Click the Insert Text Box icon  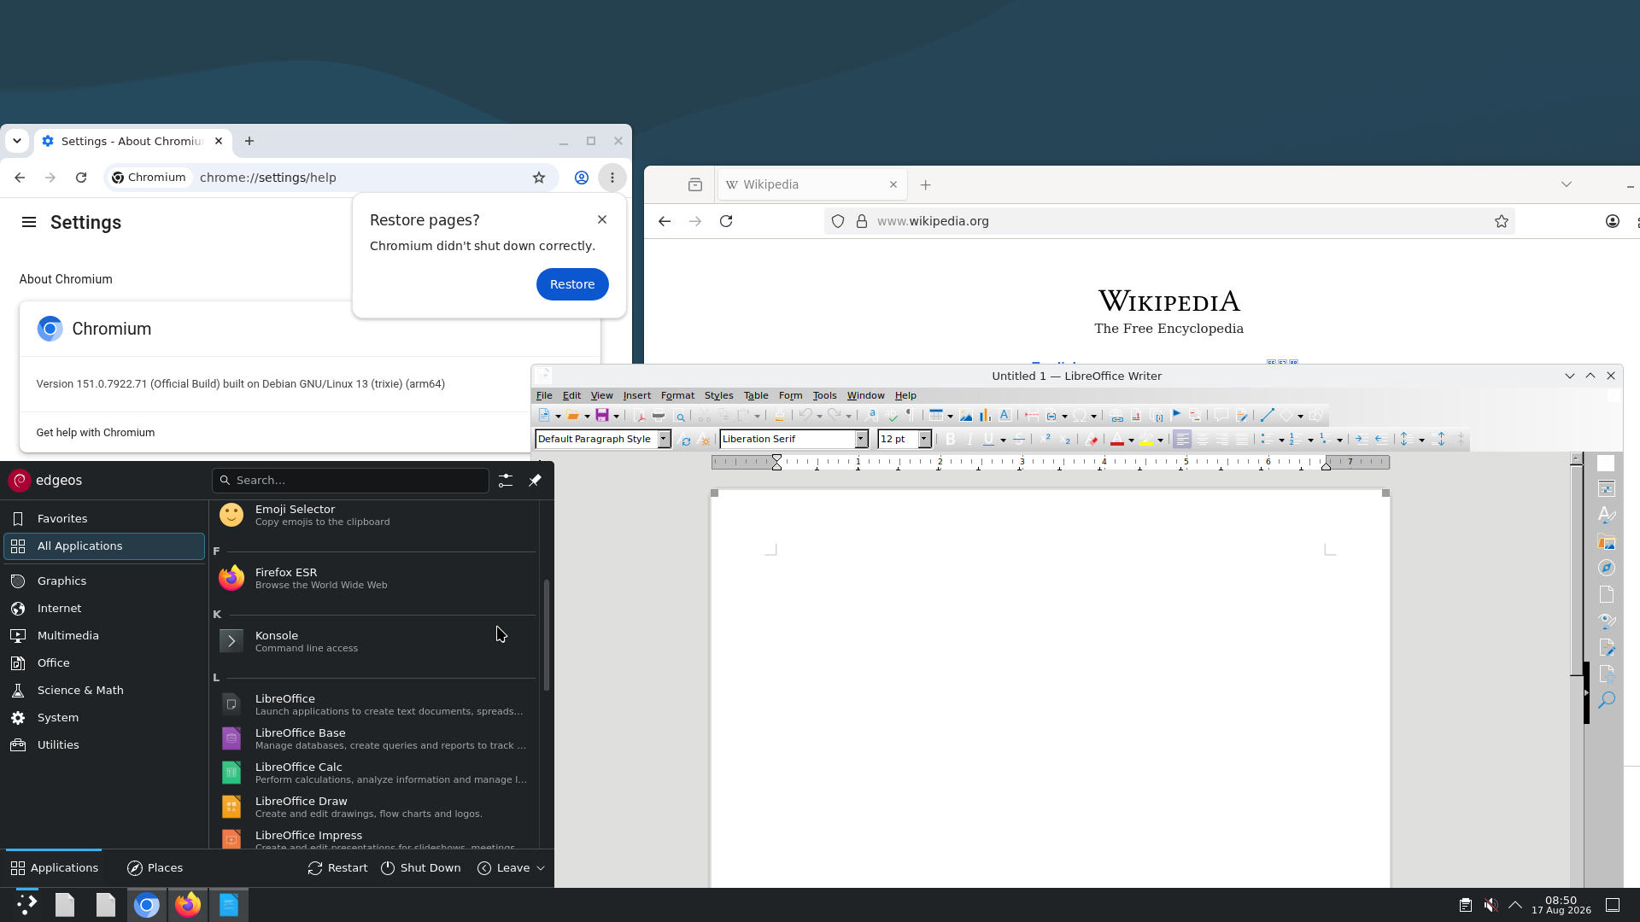point(1005,416)
